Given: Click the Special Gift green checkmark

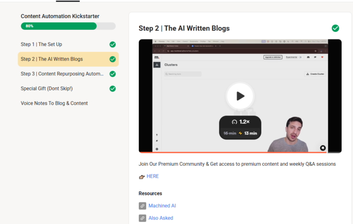Looking at the screenshot, I should pyautogui.click(x=113, y=89).
